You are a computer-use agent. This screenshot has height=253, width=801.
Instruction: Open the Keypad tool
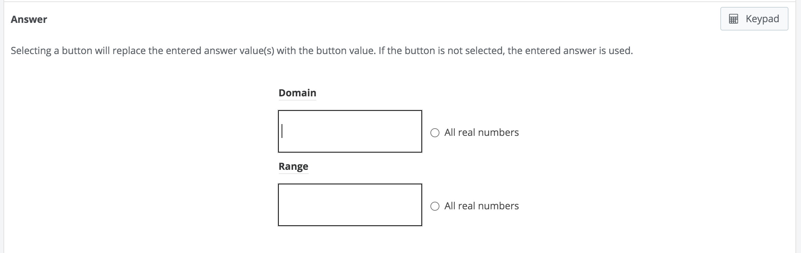[754, 19]
